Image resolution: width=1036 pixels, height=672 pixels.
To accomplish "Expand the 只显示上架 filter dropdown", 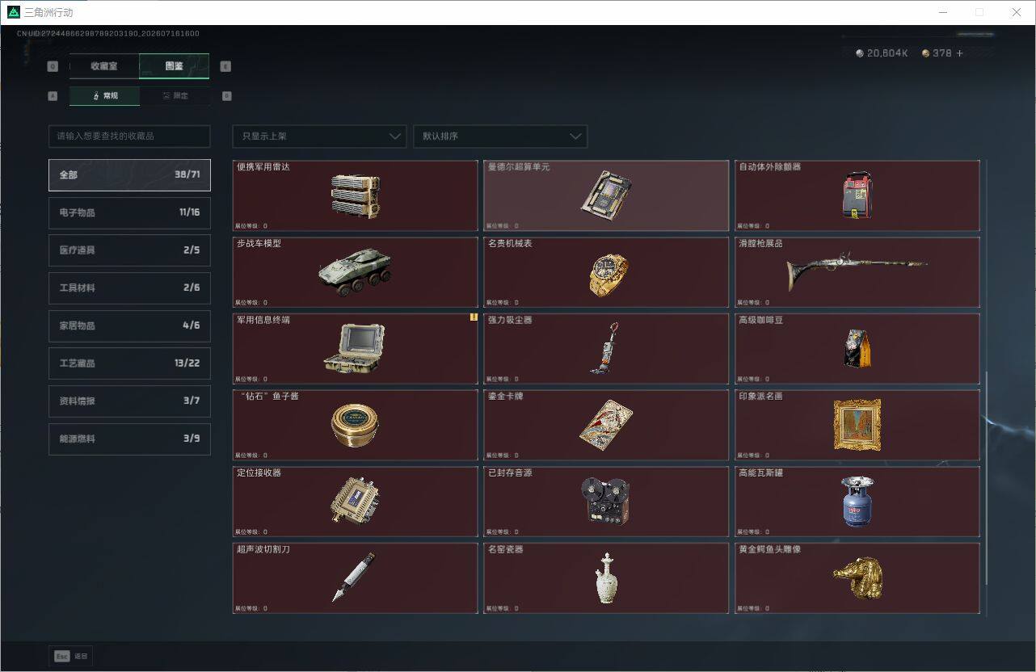I will tap(319, 136).
